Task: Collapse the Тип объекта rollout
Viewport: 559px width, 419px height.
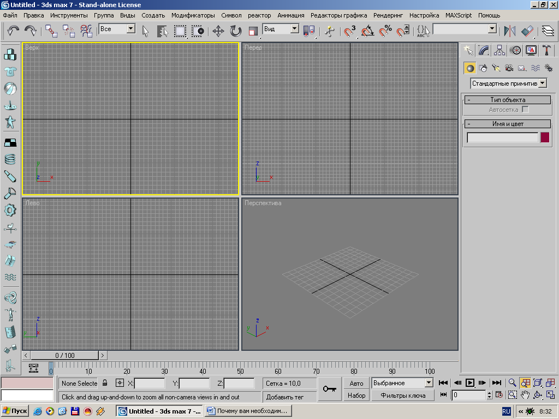Action: (x=507, y=100)
